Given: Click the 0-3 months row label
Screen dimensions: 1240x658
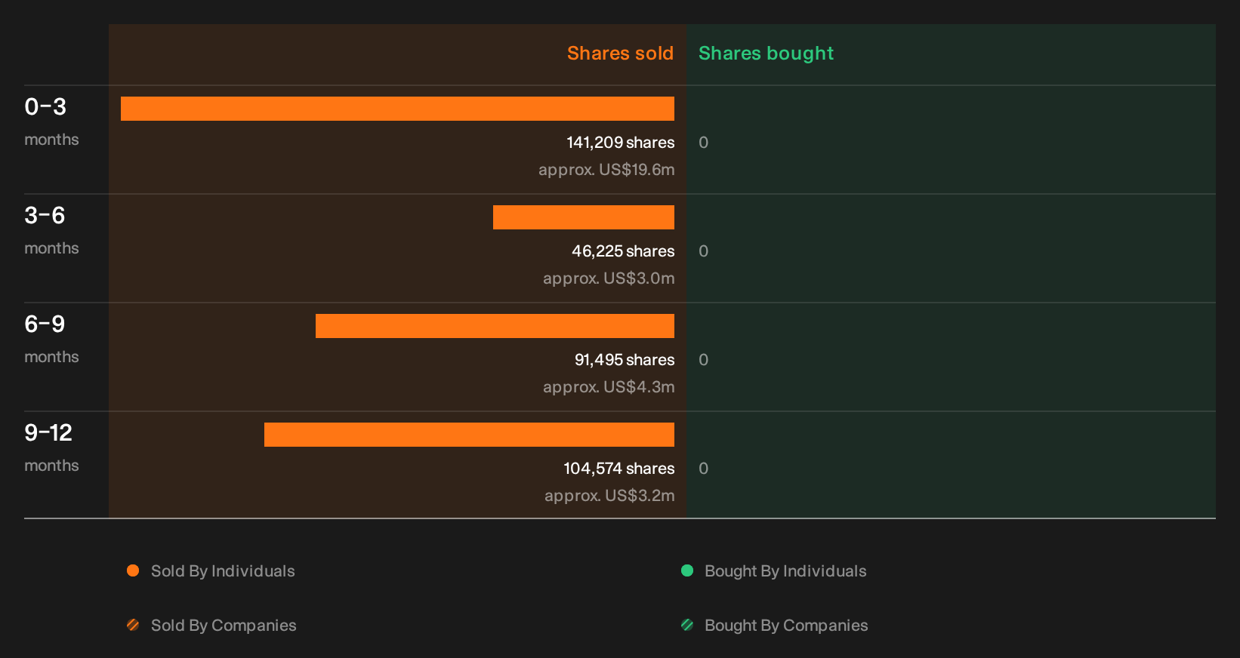Looking at the screenshot, I should (x=51, y=122).
